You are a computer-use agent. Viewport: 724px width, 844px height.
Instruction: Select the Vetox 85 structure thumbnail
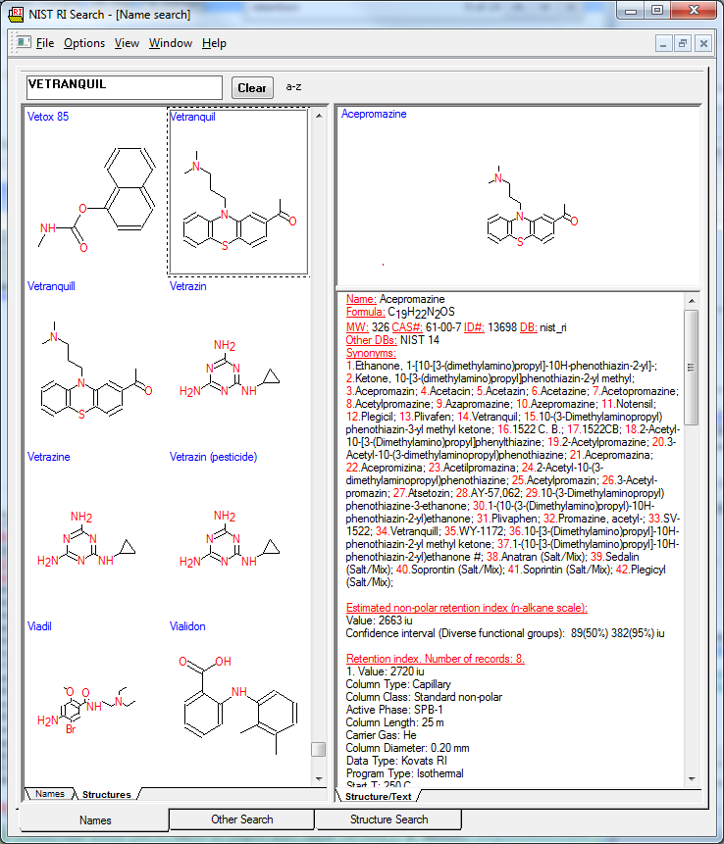[x=95, y=191]
